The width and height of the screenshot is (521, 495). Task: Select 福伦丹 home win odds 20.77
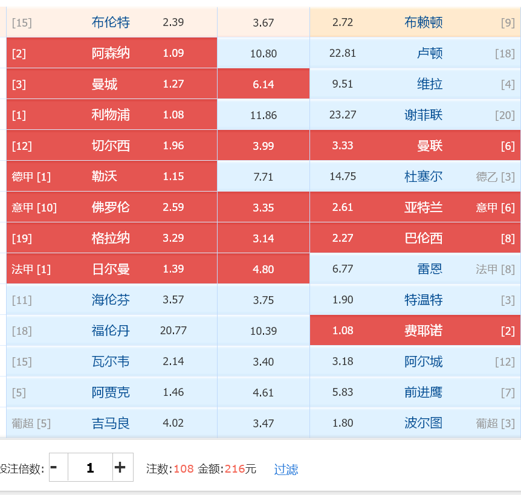[x=112, y=331]
